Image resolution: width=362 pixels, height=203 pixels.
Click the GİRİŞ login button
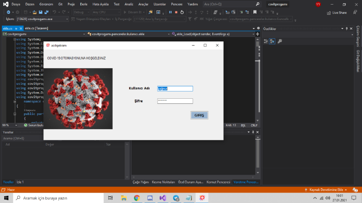pyautogui.click(x=199, y=115)
